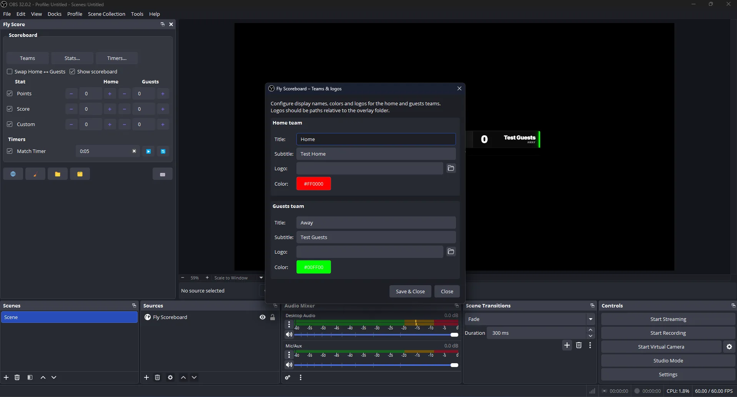Add a new source with the plus icon

click(146, 377)
